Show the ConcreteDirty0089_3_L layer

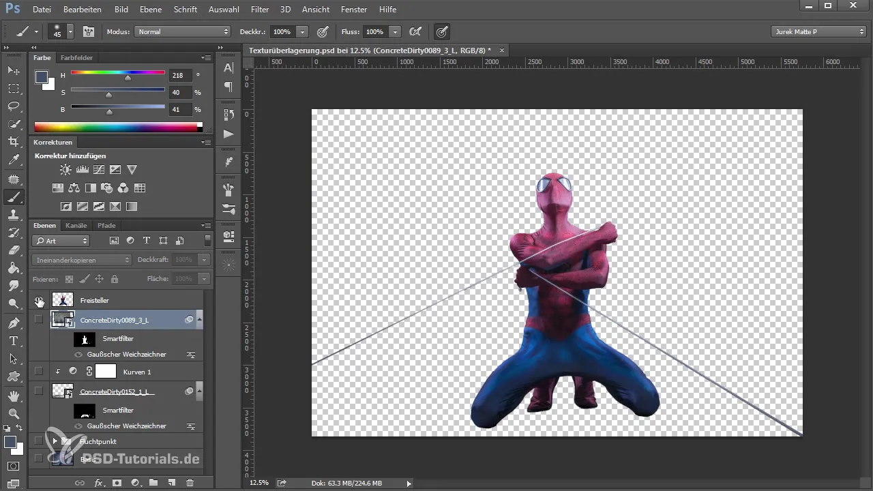point(39,319)
